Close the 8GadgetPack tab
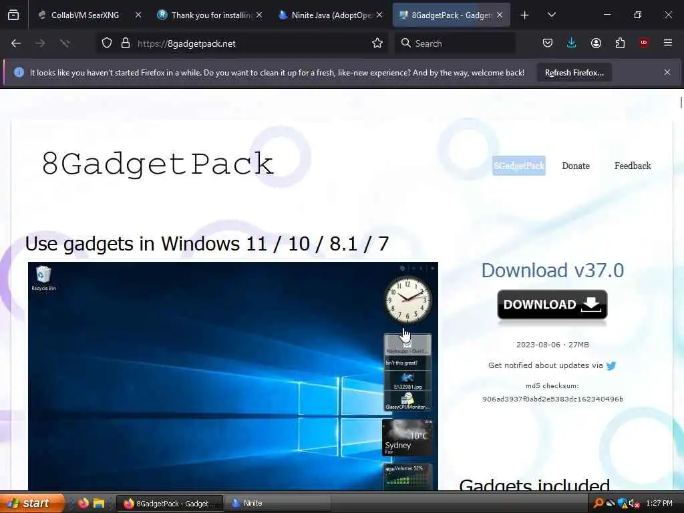684x513 pixels. (500, 15)
